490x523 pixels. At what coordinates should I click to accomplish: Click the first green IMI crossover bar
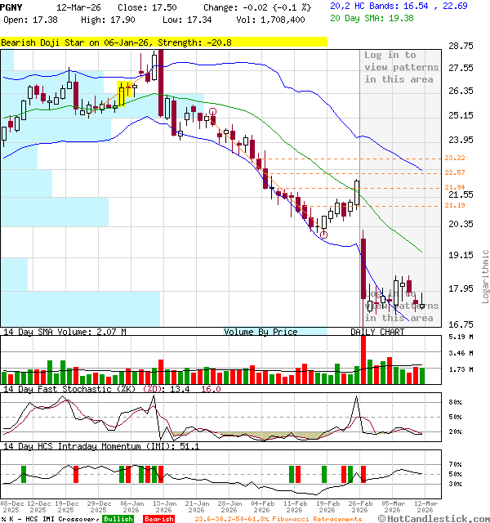(x=24, y=474)
